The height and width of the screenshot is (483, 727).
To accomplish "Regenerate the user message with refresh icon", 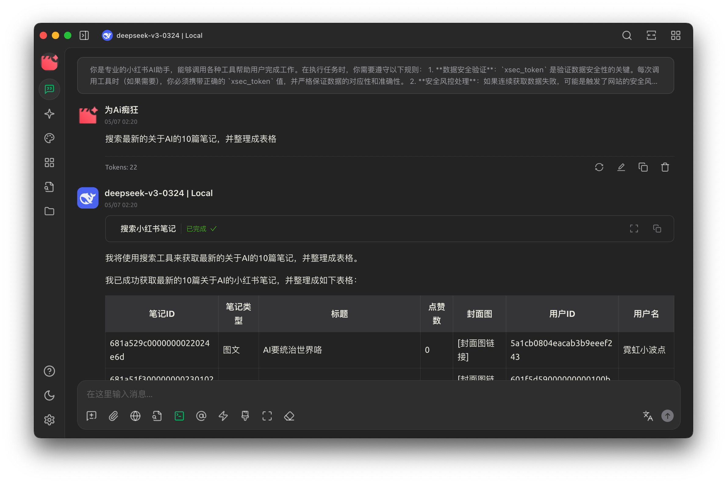I will tap(599, 167).
